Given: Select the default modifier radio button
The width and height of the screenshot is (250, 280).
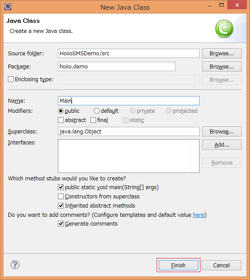Looking at the screenshot, I should tap(96, 111).
